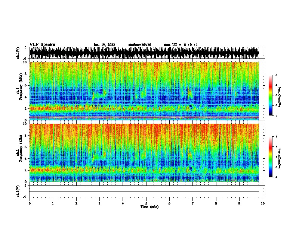Select the "start UT = 0 : 0 : 1" label
Image resolution: width=296 pixels, height=228 pixels.
[181, 45]
